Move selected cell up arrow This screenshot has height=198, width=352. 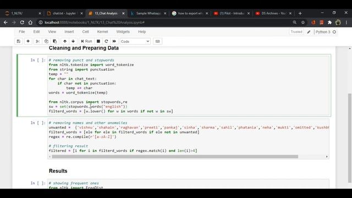(x=65, y=41)
